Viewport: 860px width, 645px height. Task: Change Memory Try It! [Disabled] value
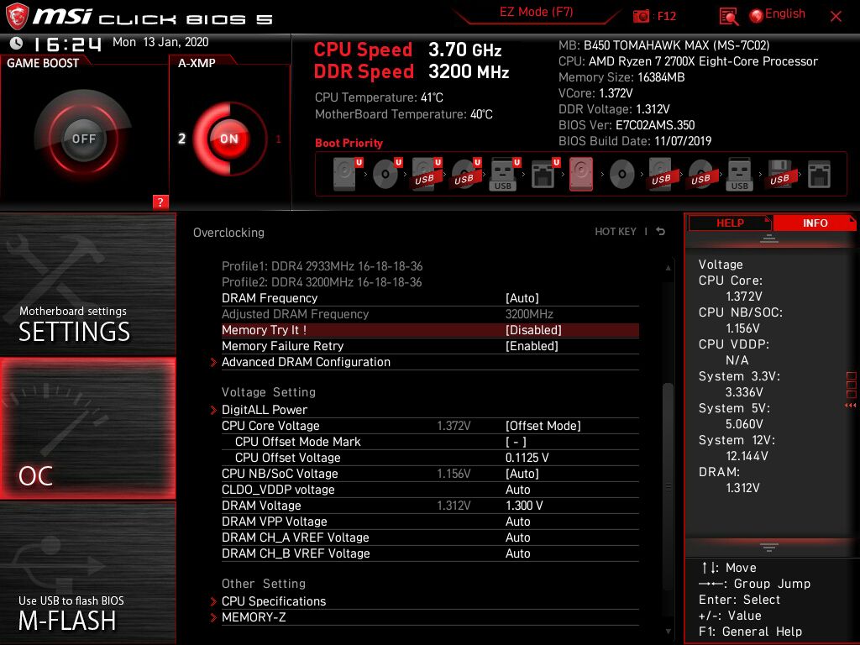(533, 330)
